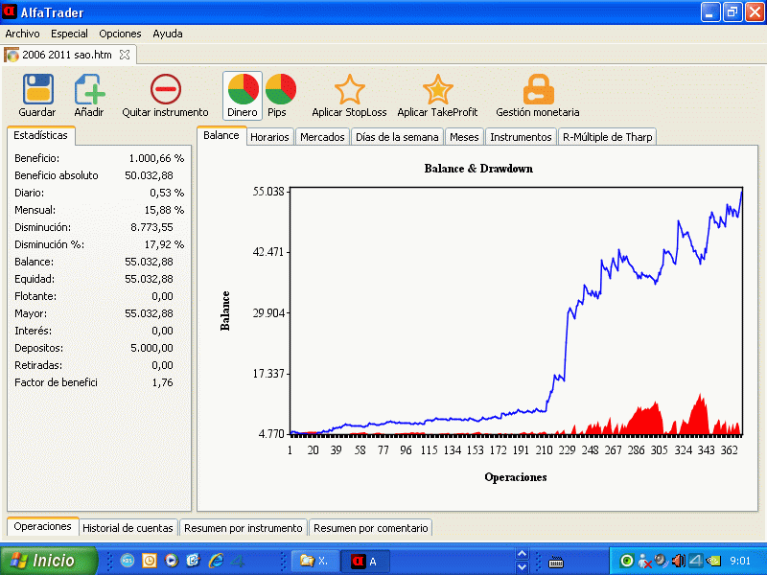The image size is (767, 575).
Task: Click the Balance & Drawdown chart title
Action: coord(478,169)
